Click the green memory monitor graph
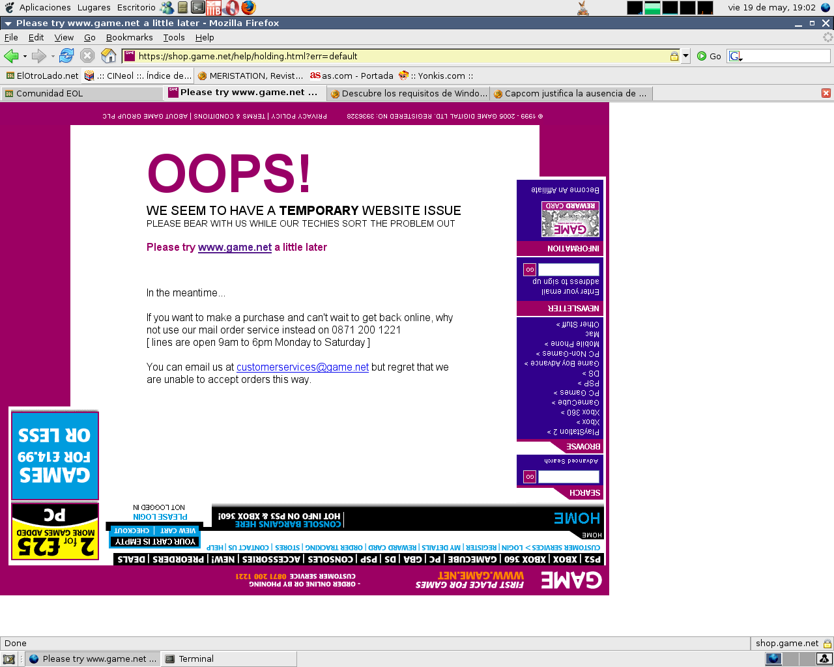Image resolution: width=834 pixels, height=667 pixels. pyautogui.click(x=653, y=8)
